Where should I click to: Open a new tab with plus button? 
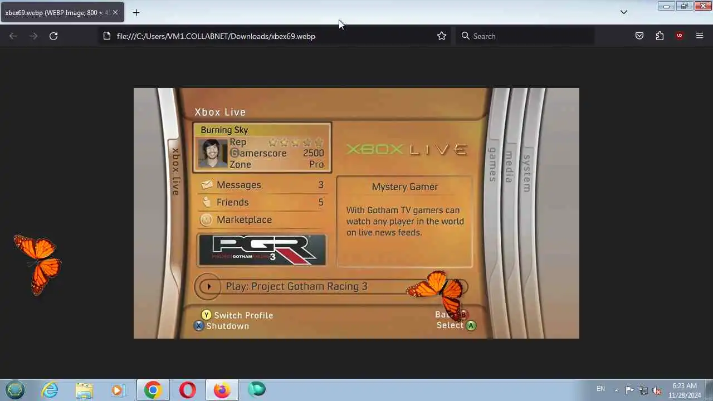136,12
